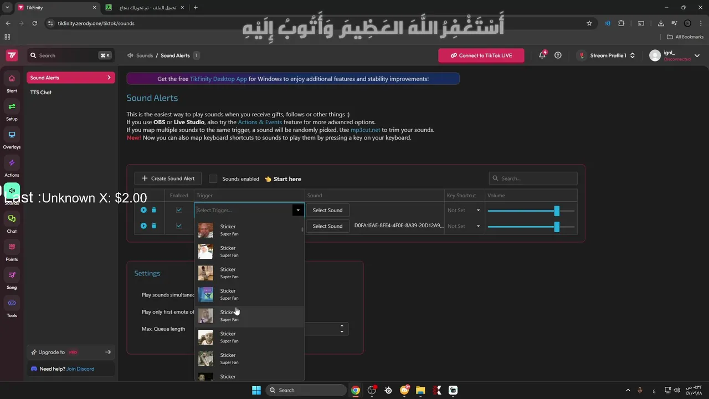Open the Actions section in sidebar
Image resolution: width=709 pixels, height=399 pixels.
(x=12, y=167)
